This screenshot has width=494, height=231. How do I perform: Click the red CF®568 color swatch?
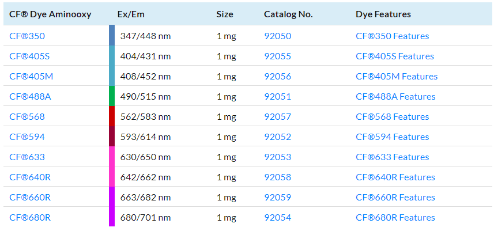112,117
